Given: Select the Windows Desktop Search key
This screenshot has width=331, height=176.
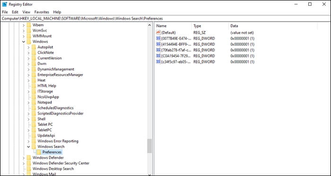Looking at the screenshot, I should [x=53, y=168].
